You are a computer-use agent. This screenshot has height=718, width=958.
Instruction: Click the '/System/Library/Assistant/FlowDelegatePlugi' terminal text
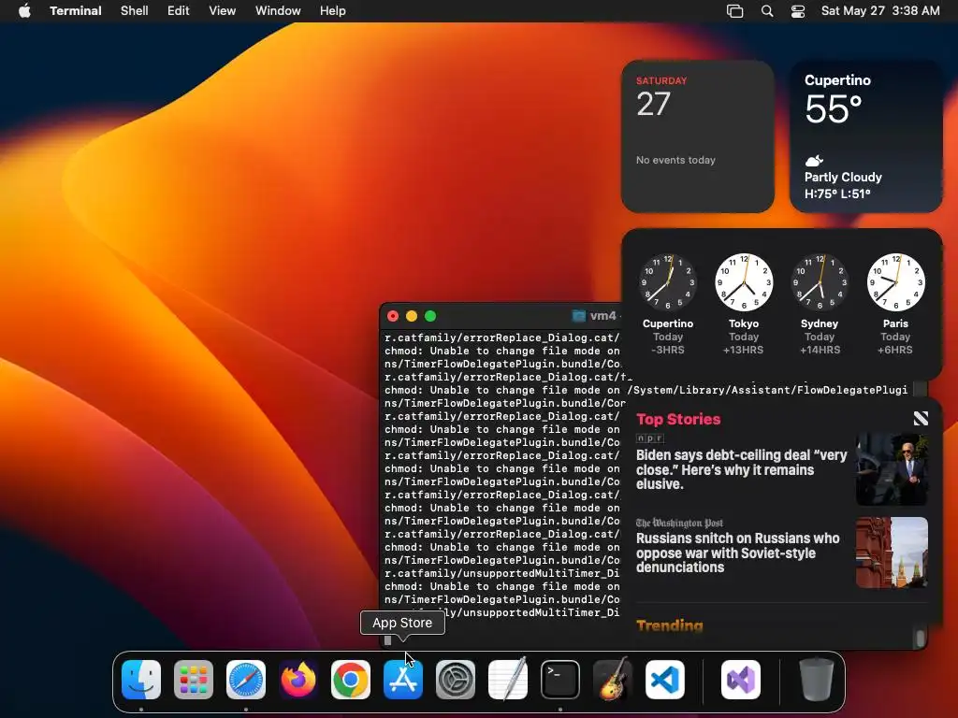767,390
